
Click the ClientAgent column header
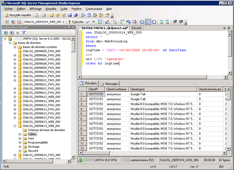click(x=163, y=89)
